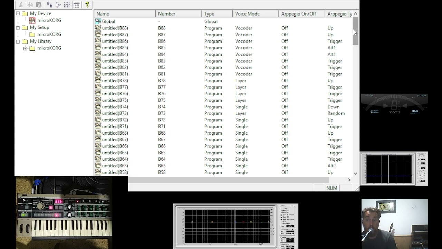
Task: Sort by the Name column header
Action: point(125,14)
